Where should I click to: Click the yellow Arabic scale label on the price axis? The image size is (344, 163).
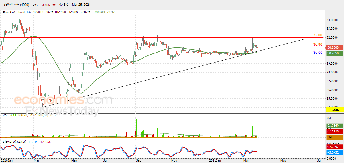335,110
